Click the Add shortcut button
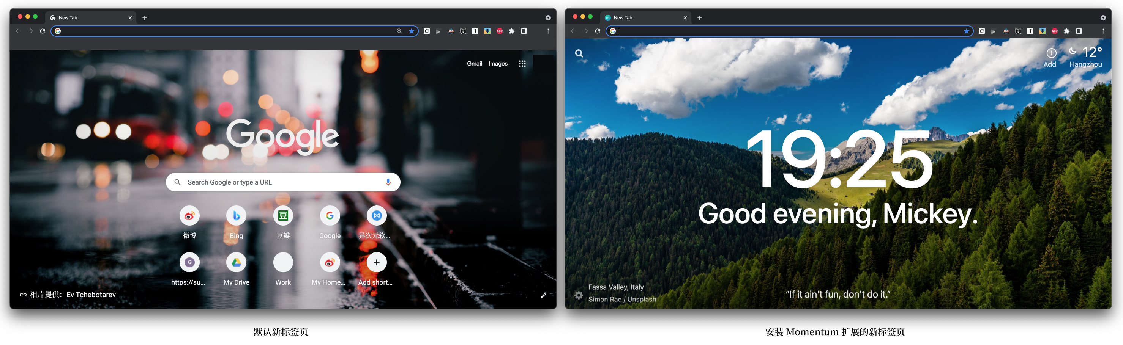Screen dimensions: 1123x345 click(x=376, y=269)
